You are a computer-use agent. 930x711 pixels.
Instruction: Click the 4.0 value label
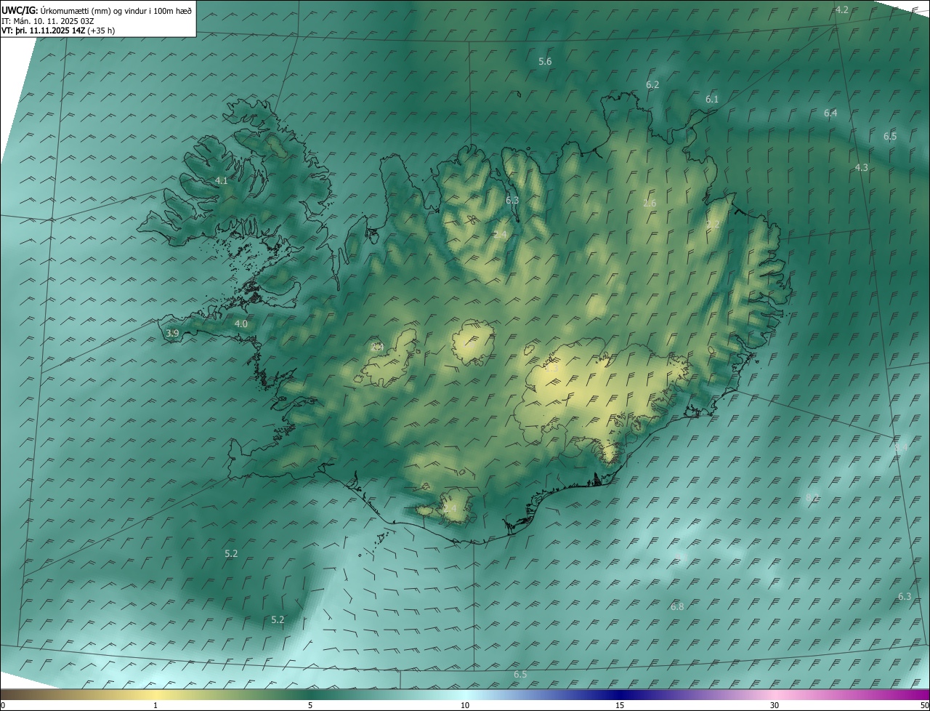[x=241, y=324]
